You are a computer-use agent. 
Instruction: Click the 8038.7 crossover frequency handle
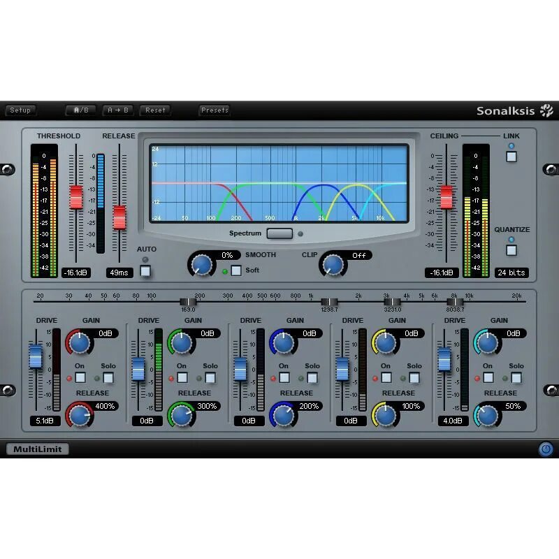click(455, 303)
